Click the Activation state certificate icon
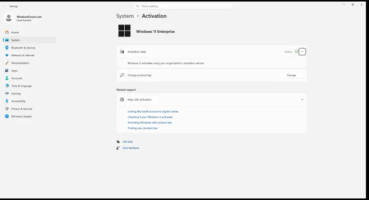 [x=122, y=52]
